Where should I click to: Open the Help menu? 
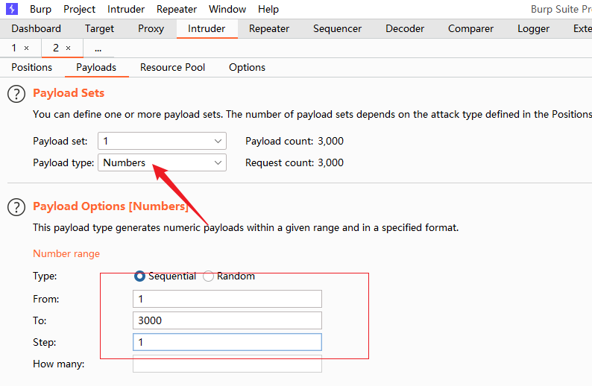[x=268, y=9]
